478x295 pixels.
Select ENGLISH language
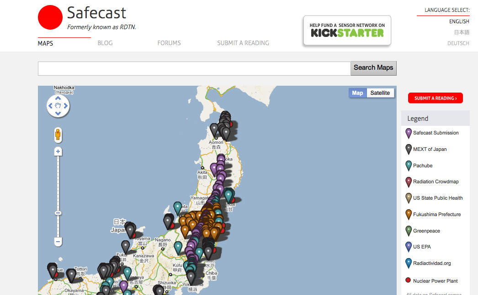pos(459,21)
